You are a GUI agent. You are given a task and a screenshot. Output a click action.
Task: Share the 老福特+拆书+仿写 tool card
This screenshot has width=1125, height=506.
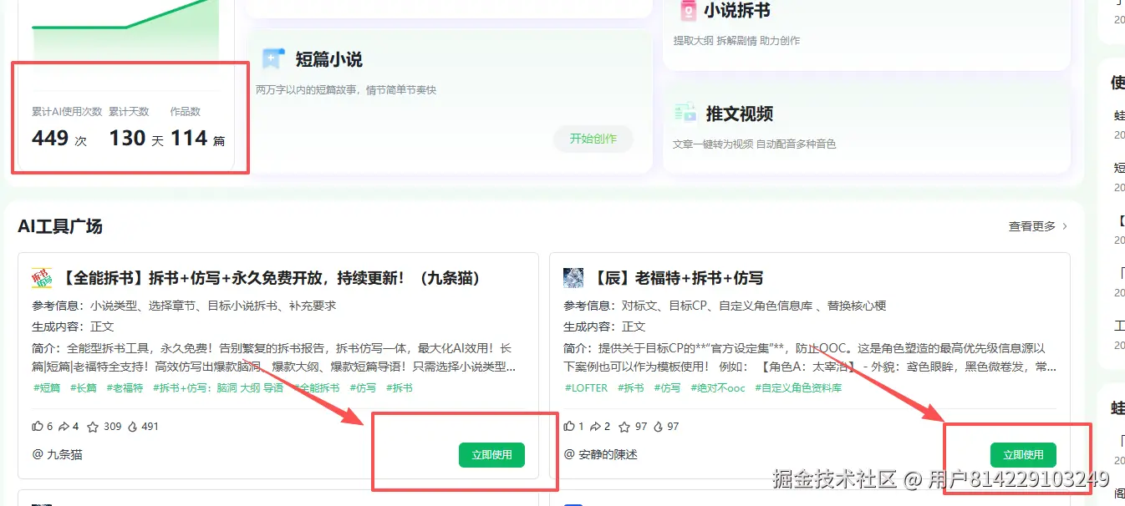[x=595, y=426]
